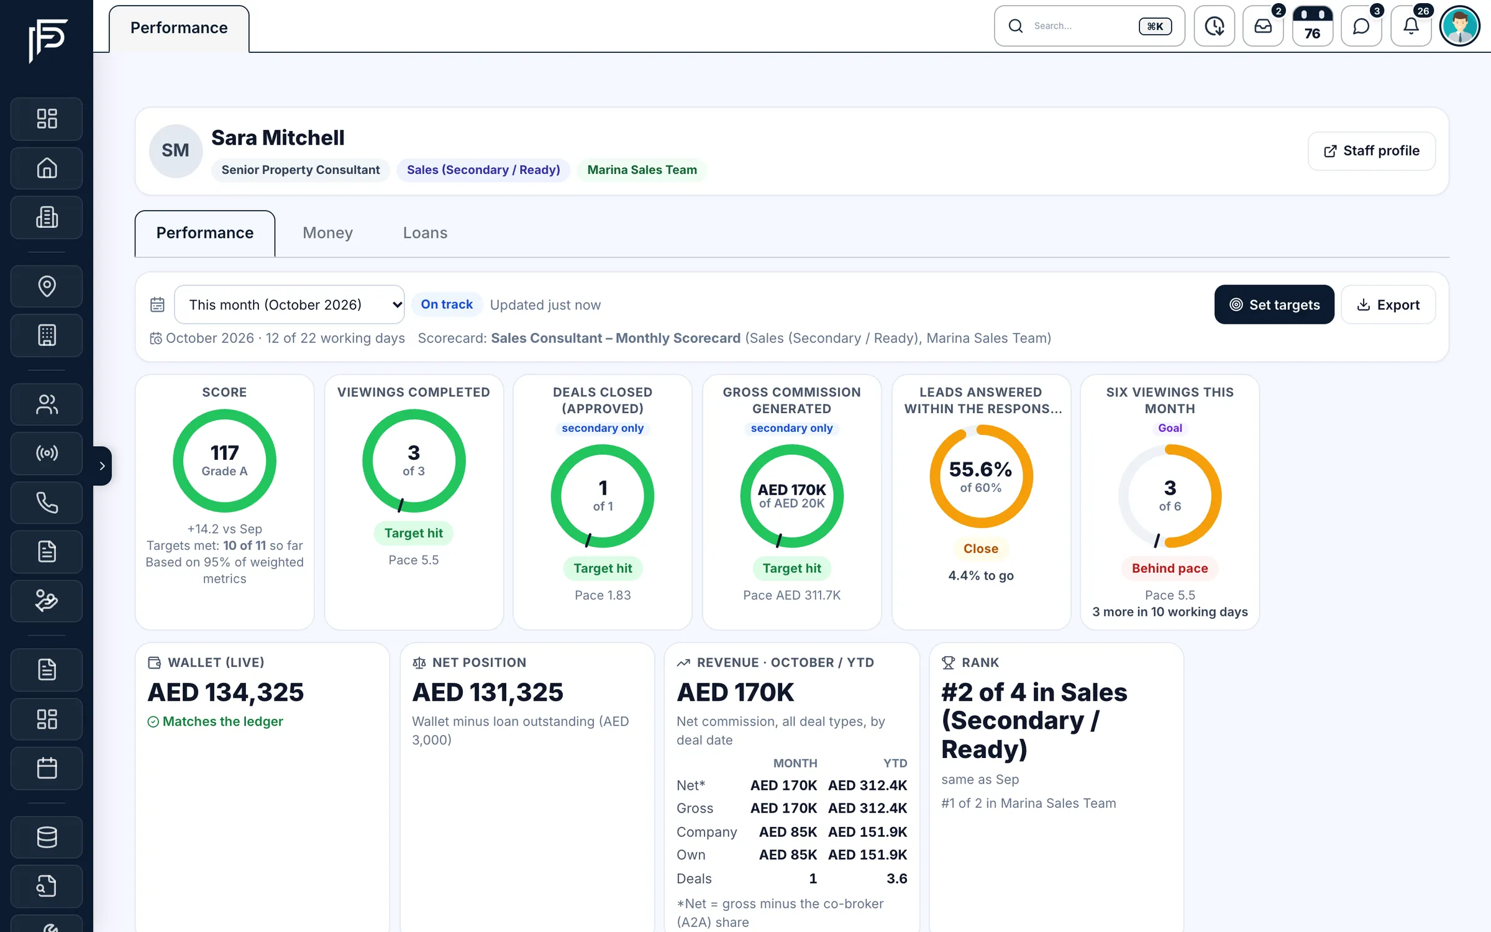
Task: Open the Staff profile link button
Action: pyautogui.click(x=1372, y=151)
